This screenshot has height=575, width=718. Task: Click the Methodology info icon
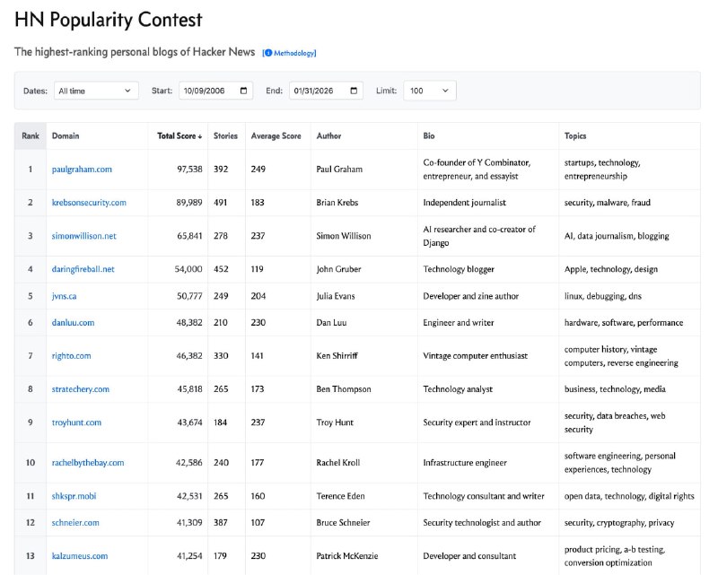(x=267, y=53)
